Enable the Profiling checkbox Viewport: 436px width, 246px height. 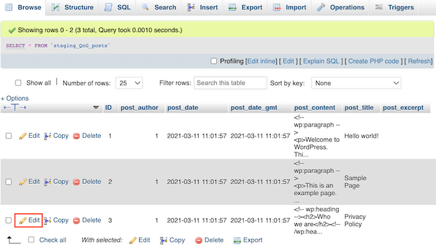click(214, 61)
